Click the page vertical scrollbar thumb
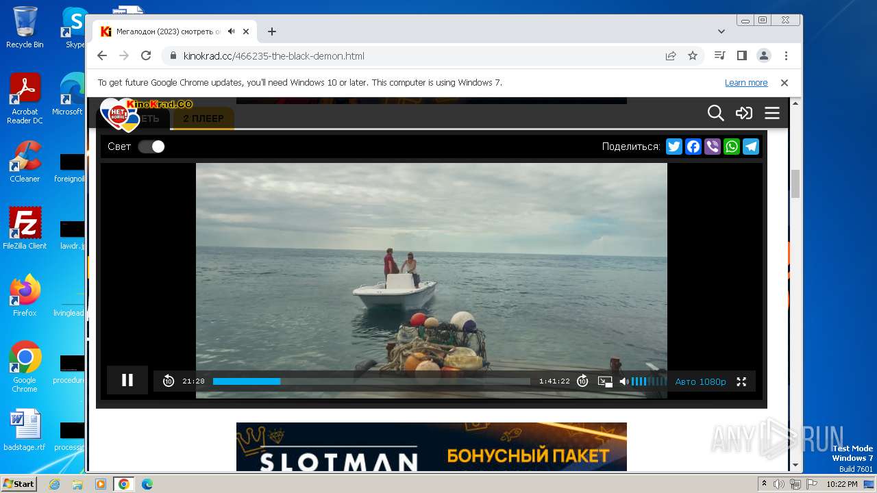 795,184
